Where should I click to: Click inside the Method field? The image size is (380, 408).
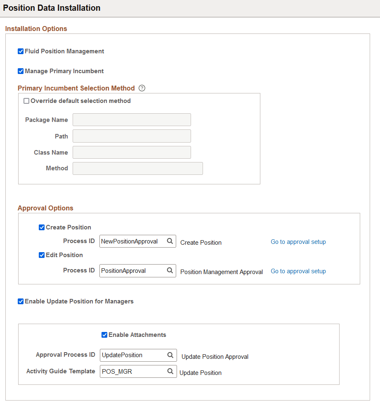137,168
